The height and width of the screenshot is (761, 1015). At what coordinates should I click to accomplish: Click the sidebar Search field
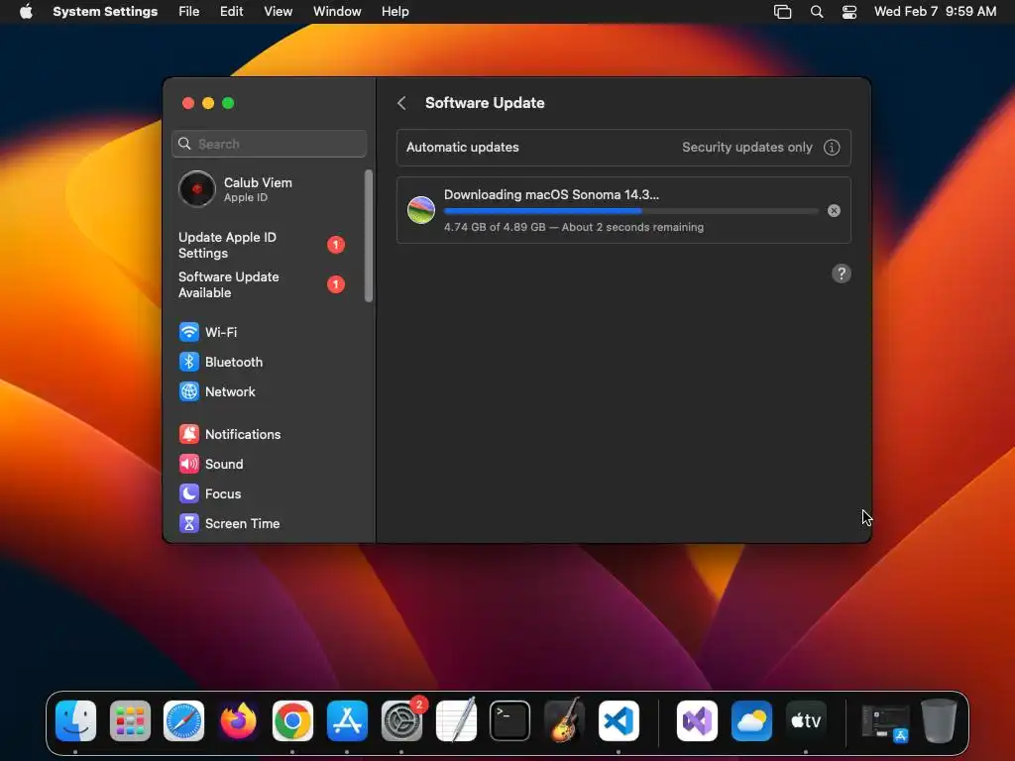click(x=270, y=144)
